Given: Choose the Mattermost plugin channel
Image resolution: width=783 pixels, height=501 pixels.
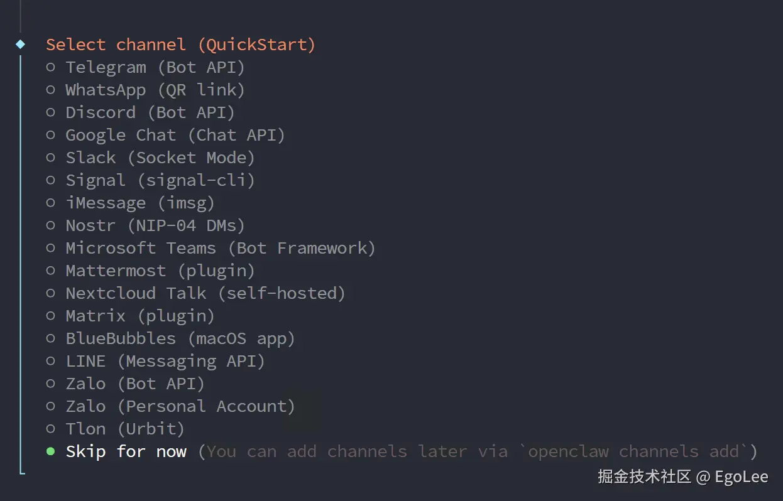Looking at the screenshot, I should point(160,271).
